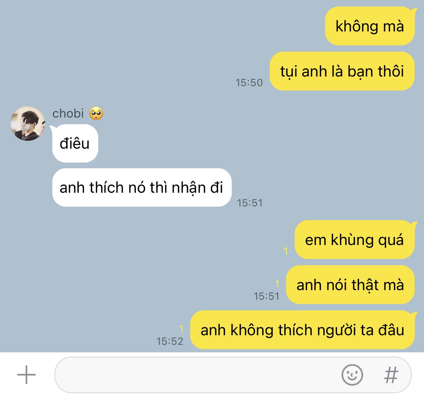Tap the chobi sender name
This screenshot has height=407, width=424.
click(68, 113)
